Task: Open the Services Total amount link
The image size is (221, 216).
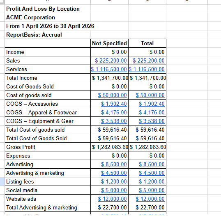Action: point(147,69)
